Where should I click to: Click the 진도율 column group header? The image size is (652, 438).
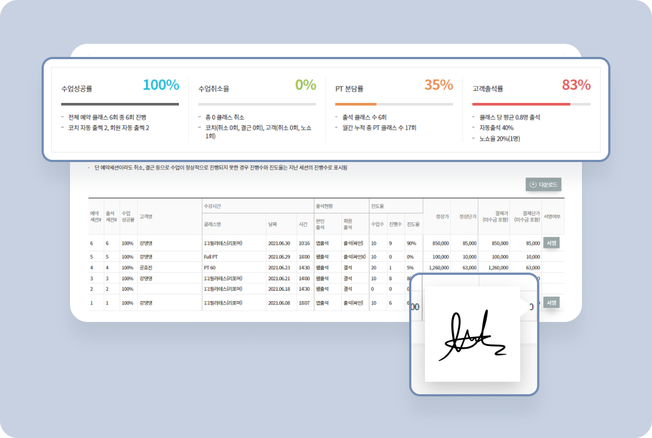coord(377,206)
